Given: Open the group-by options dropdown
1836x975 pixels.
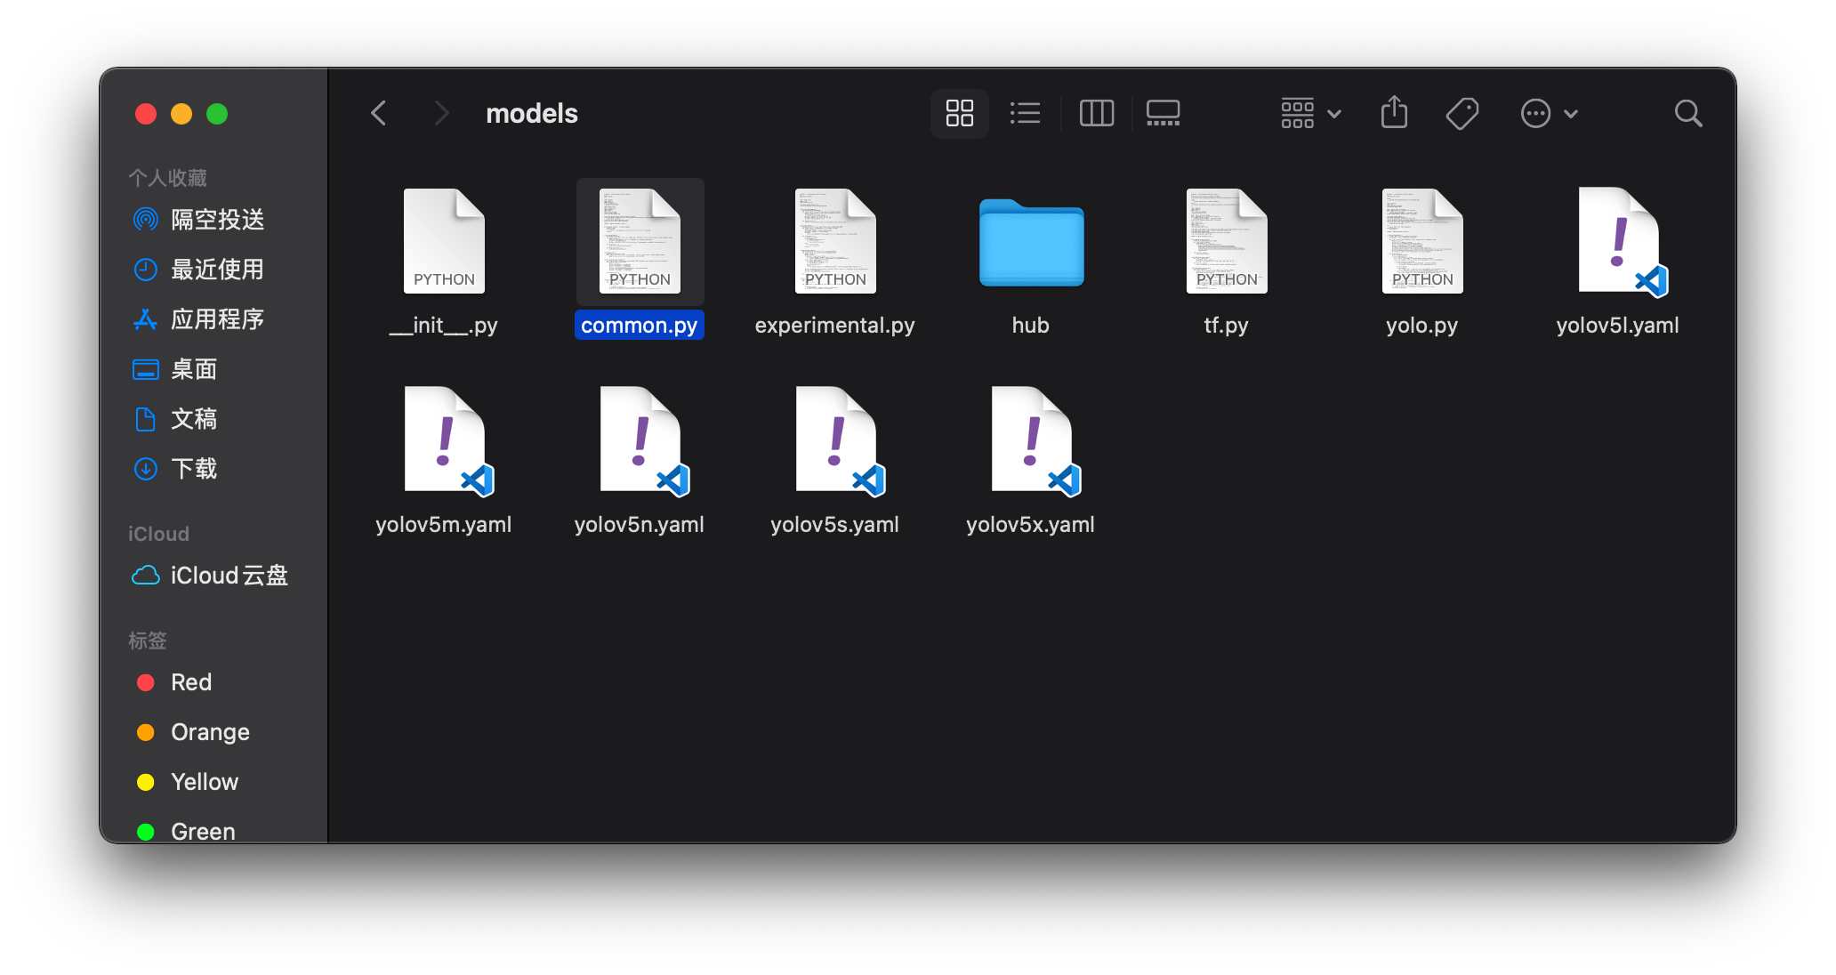Looking at the screenshot, I should pos(1310,113).
